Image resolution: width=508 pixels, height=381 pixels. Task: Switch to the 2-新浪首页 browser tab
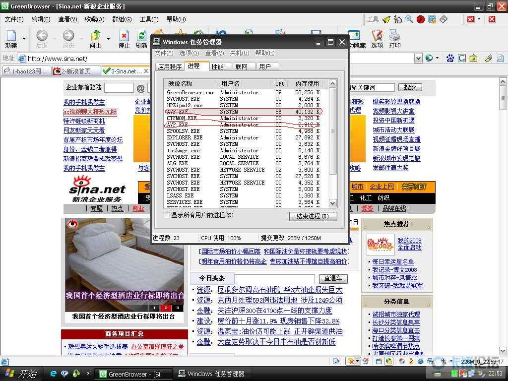pos(76,71)
